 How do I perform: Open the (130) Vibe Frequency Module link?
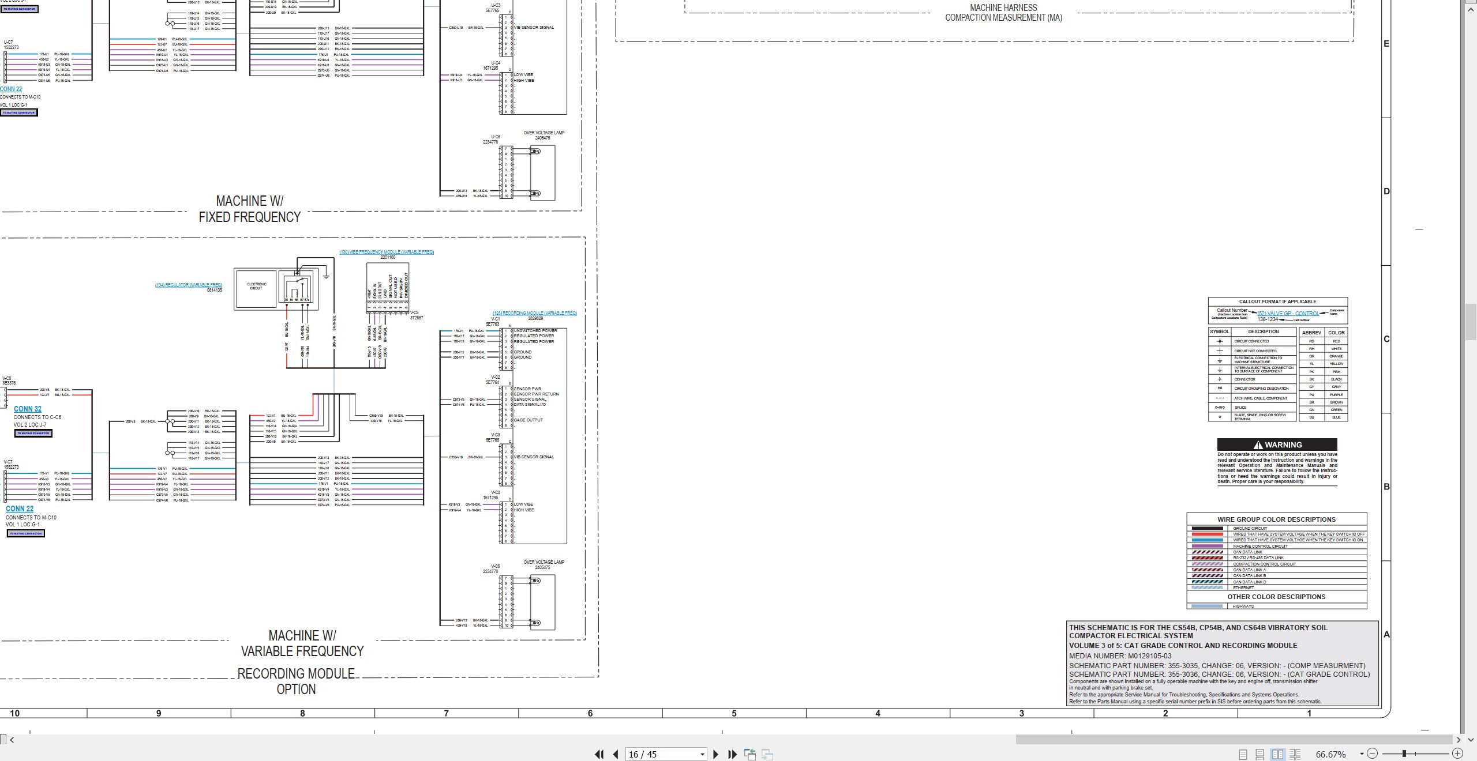387,252
